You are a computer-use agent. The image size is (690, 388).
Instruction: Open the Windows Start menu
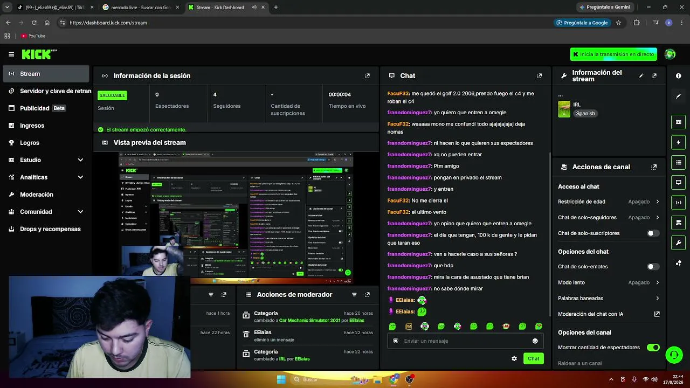click(x=281, y=379)
